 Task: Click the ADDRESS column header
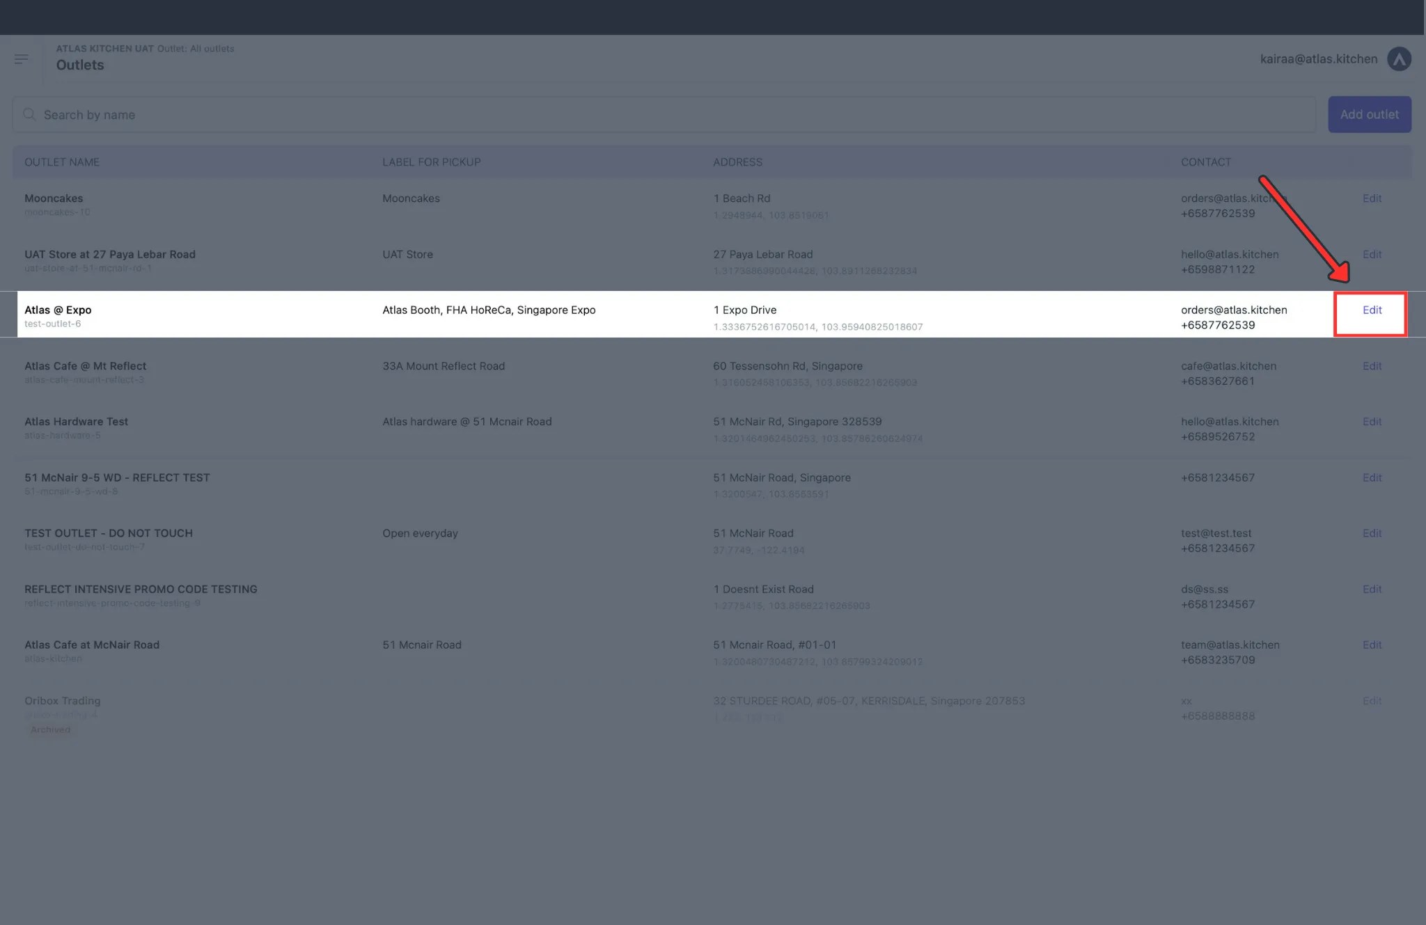[737, 162]
